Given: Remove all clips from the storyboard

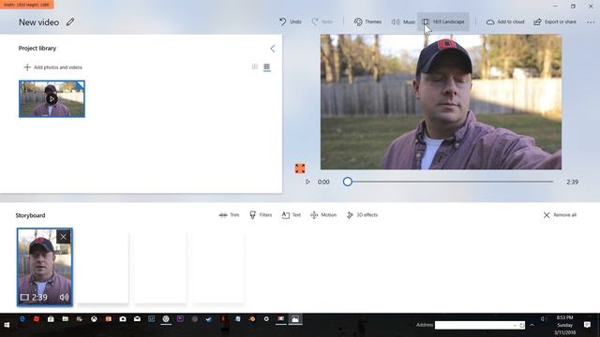Looking at the screenshot, I should [560, 215].
